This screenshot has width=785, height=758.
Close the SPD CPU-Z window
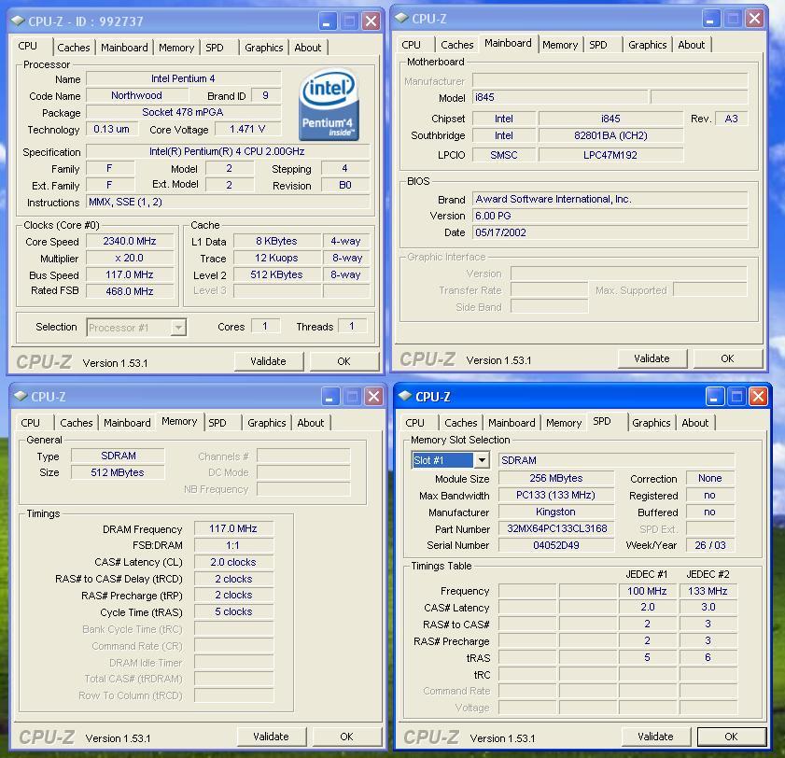pyautogui.click(x=759, y=397)
